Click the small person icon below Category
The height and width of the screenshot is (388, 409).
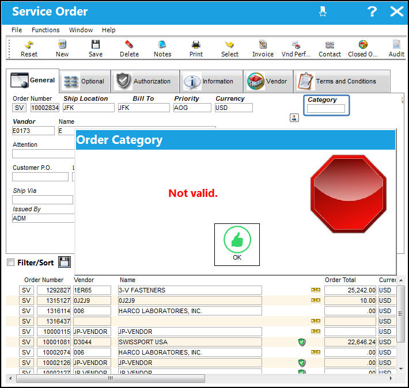point(294,118)
